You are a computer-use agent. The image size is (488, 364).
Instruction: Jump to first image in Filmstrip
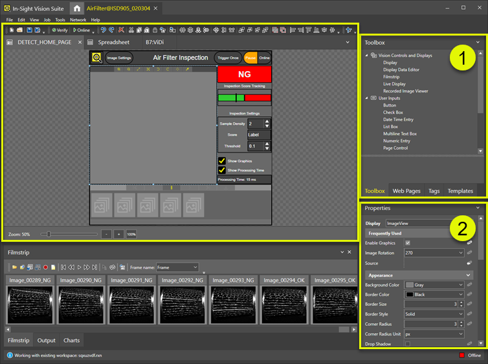pyautogui.click(x=63, y=267)
